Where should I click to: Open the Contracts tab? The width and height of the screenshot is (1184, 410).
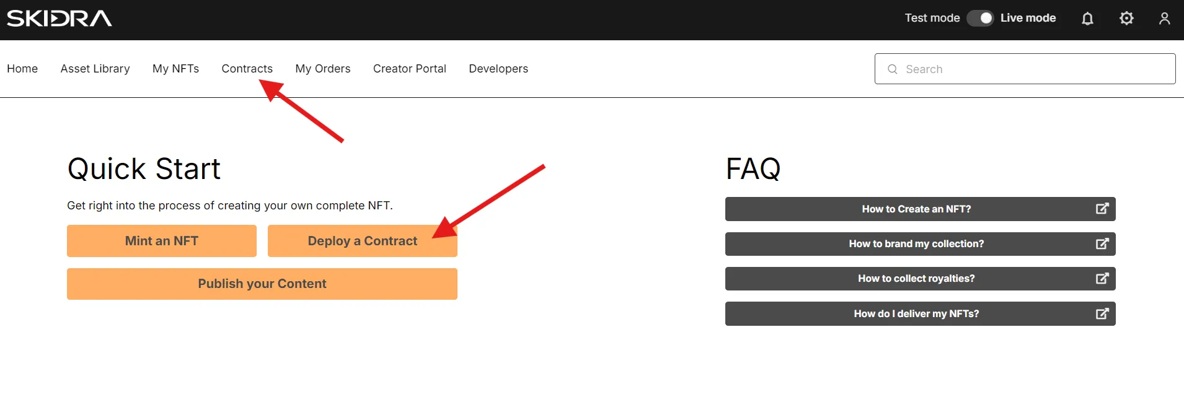[247, 69]
